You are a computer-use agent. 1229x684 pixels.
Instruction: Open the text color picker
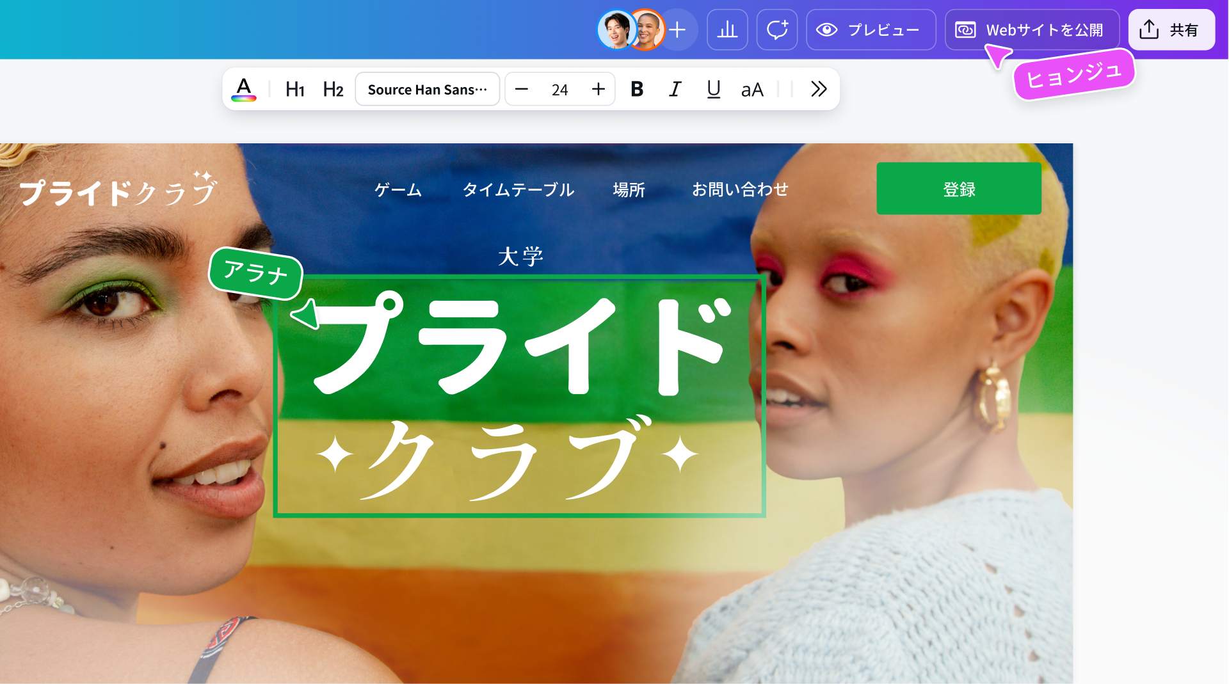point(244,89)
